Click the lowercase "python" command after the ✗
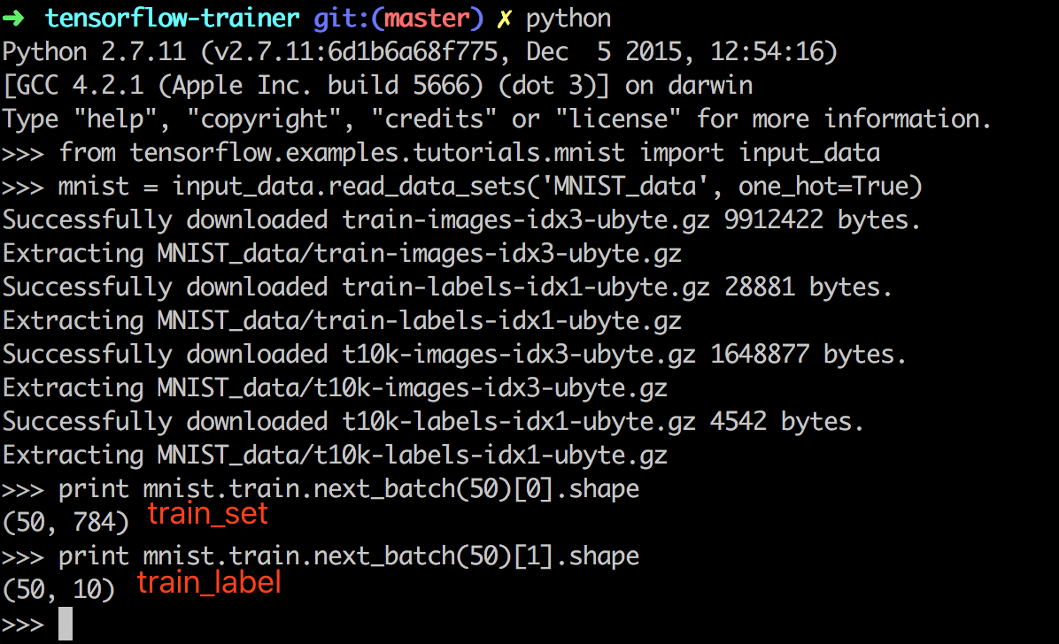The height and width of the screenshot is (644, 1059). click(x=568, y=19)
